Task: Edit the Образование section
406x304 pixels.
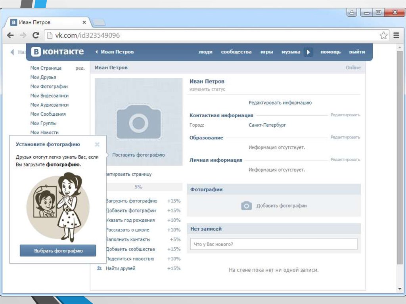Action: tap(345, 137)
